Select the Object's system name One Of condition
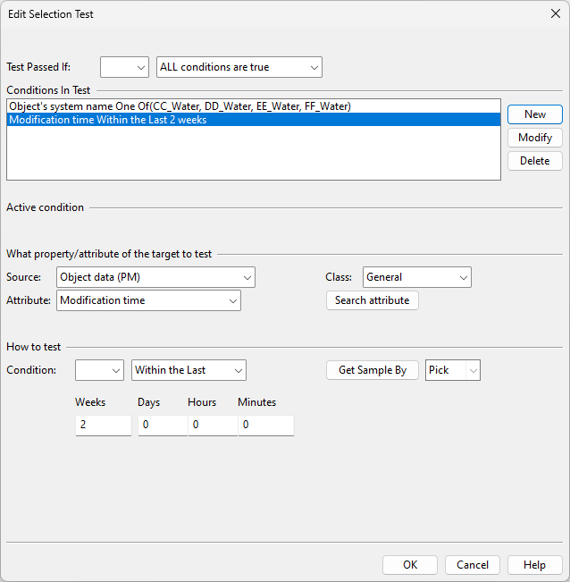This screenshot has height=582, width=570. [x=179, y=106]
